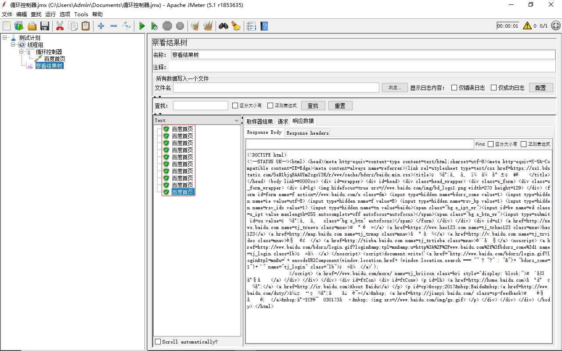Image resolution: width=562 pixels, height=351 pixels.
Task: Click the Open file folder icon
Action: pos(32,26)
